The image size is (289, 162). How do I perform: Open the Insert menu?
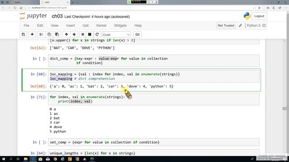click(70, 26)
